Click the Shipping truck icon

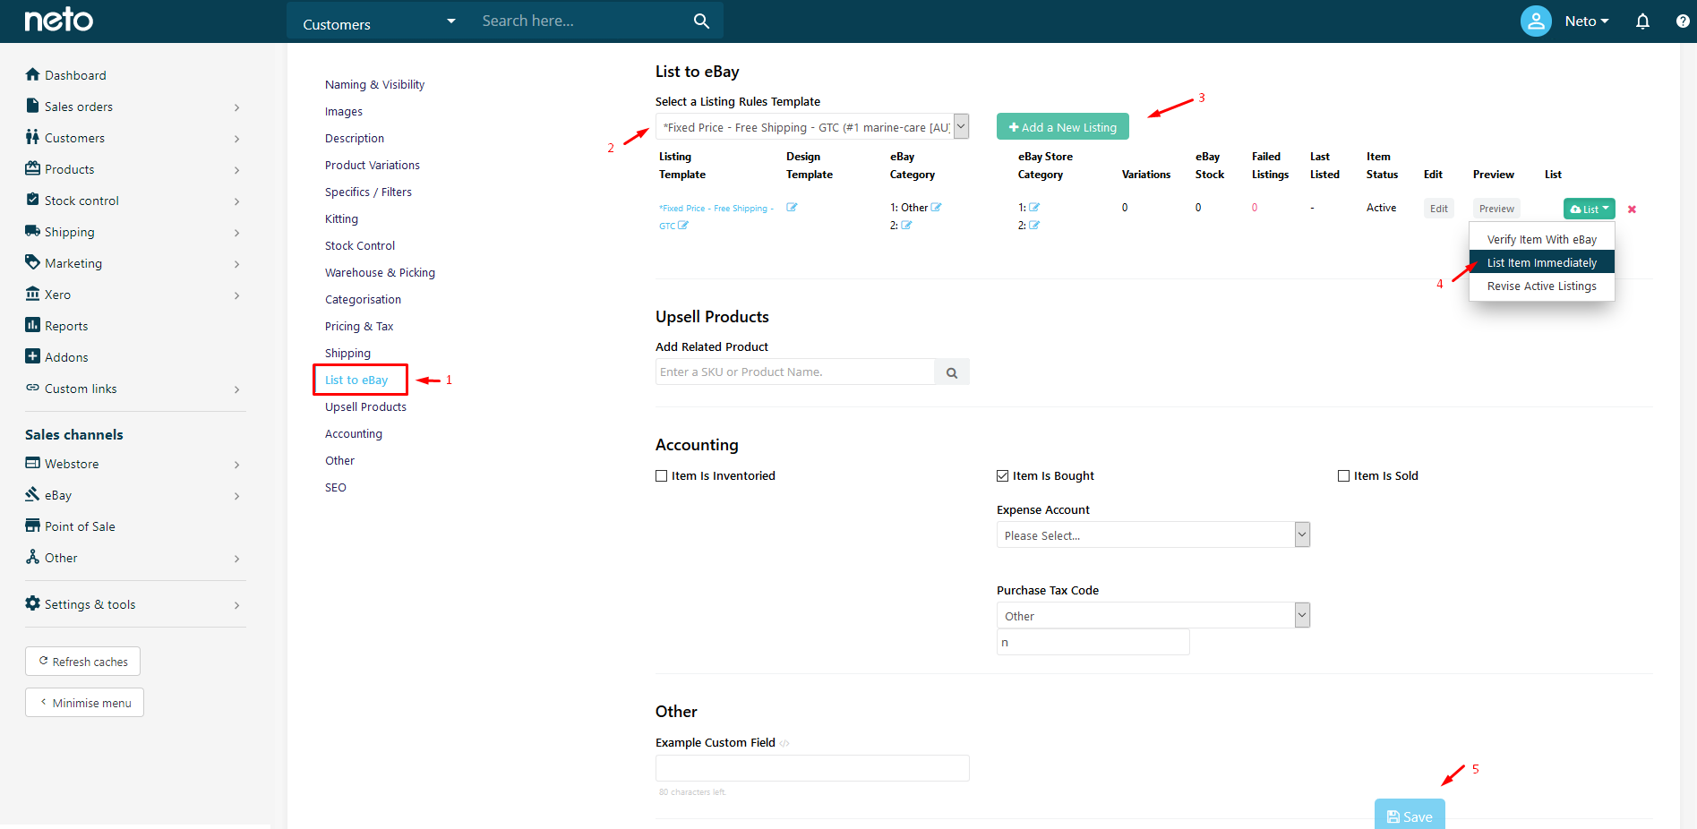33,231
